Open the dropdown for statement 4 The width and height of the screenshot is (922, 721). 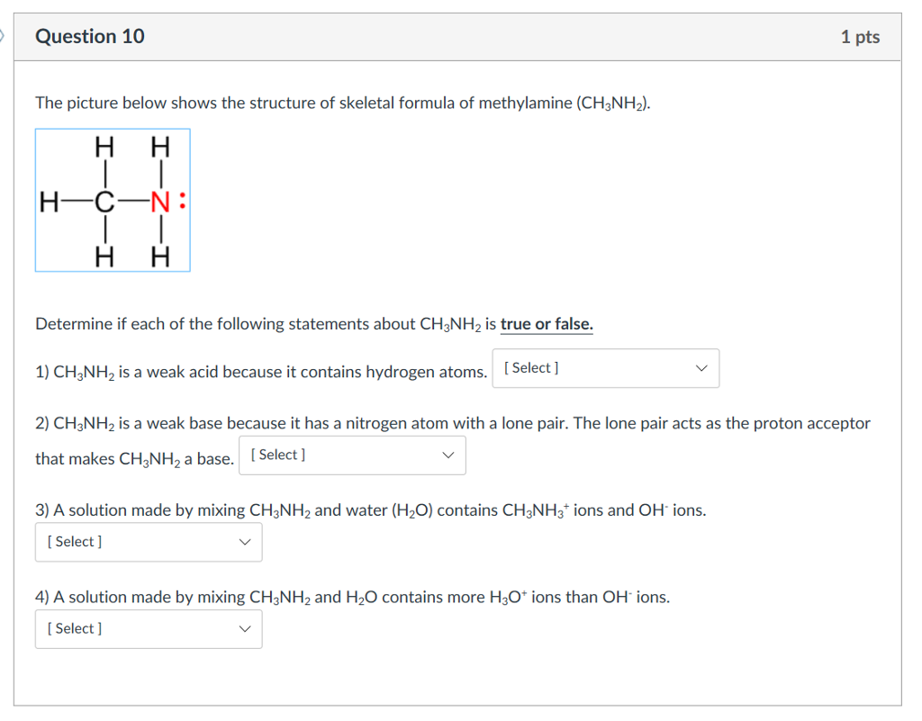point(148,628)
